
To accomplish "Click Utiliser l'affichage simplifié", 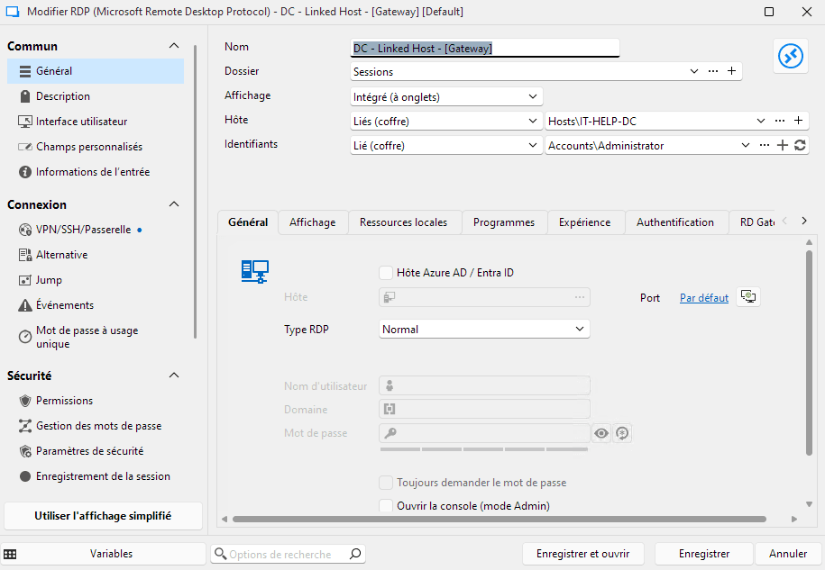I will click(102, 516).
